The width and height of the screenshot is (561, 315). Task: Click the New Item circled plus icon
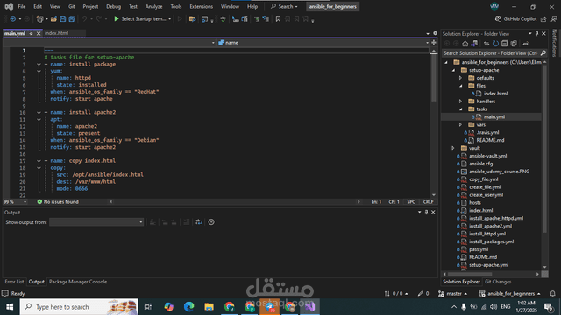pos(12,19)
